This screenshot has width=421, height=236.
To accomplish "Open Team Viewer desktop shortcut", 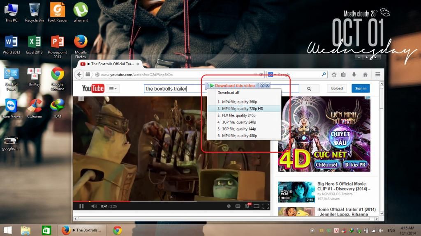I will [11, 108].
